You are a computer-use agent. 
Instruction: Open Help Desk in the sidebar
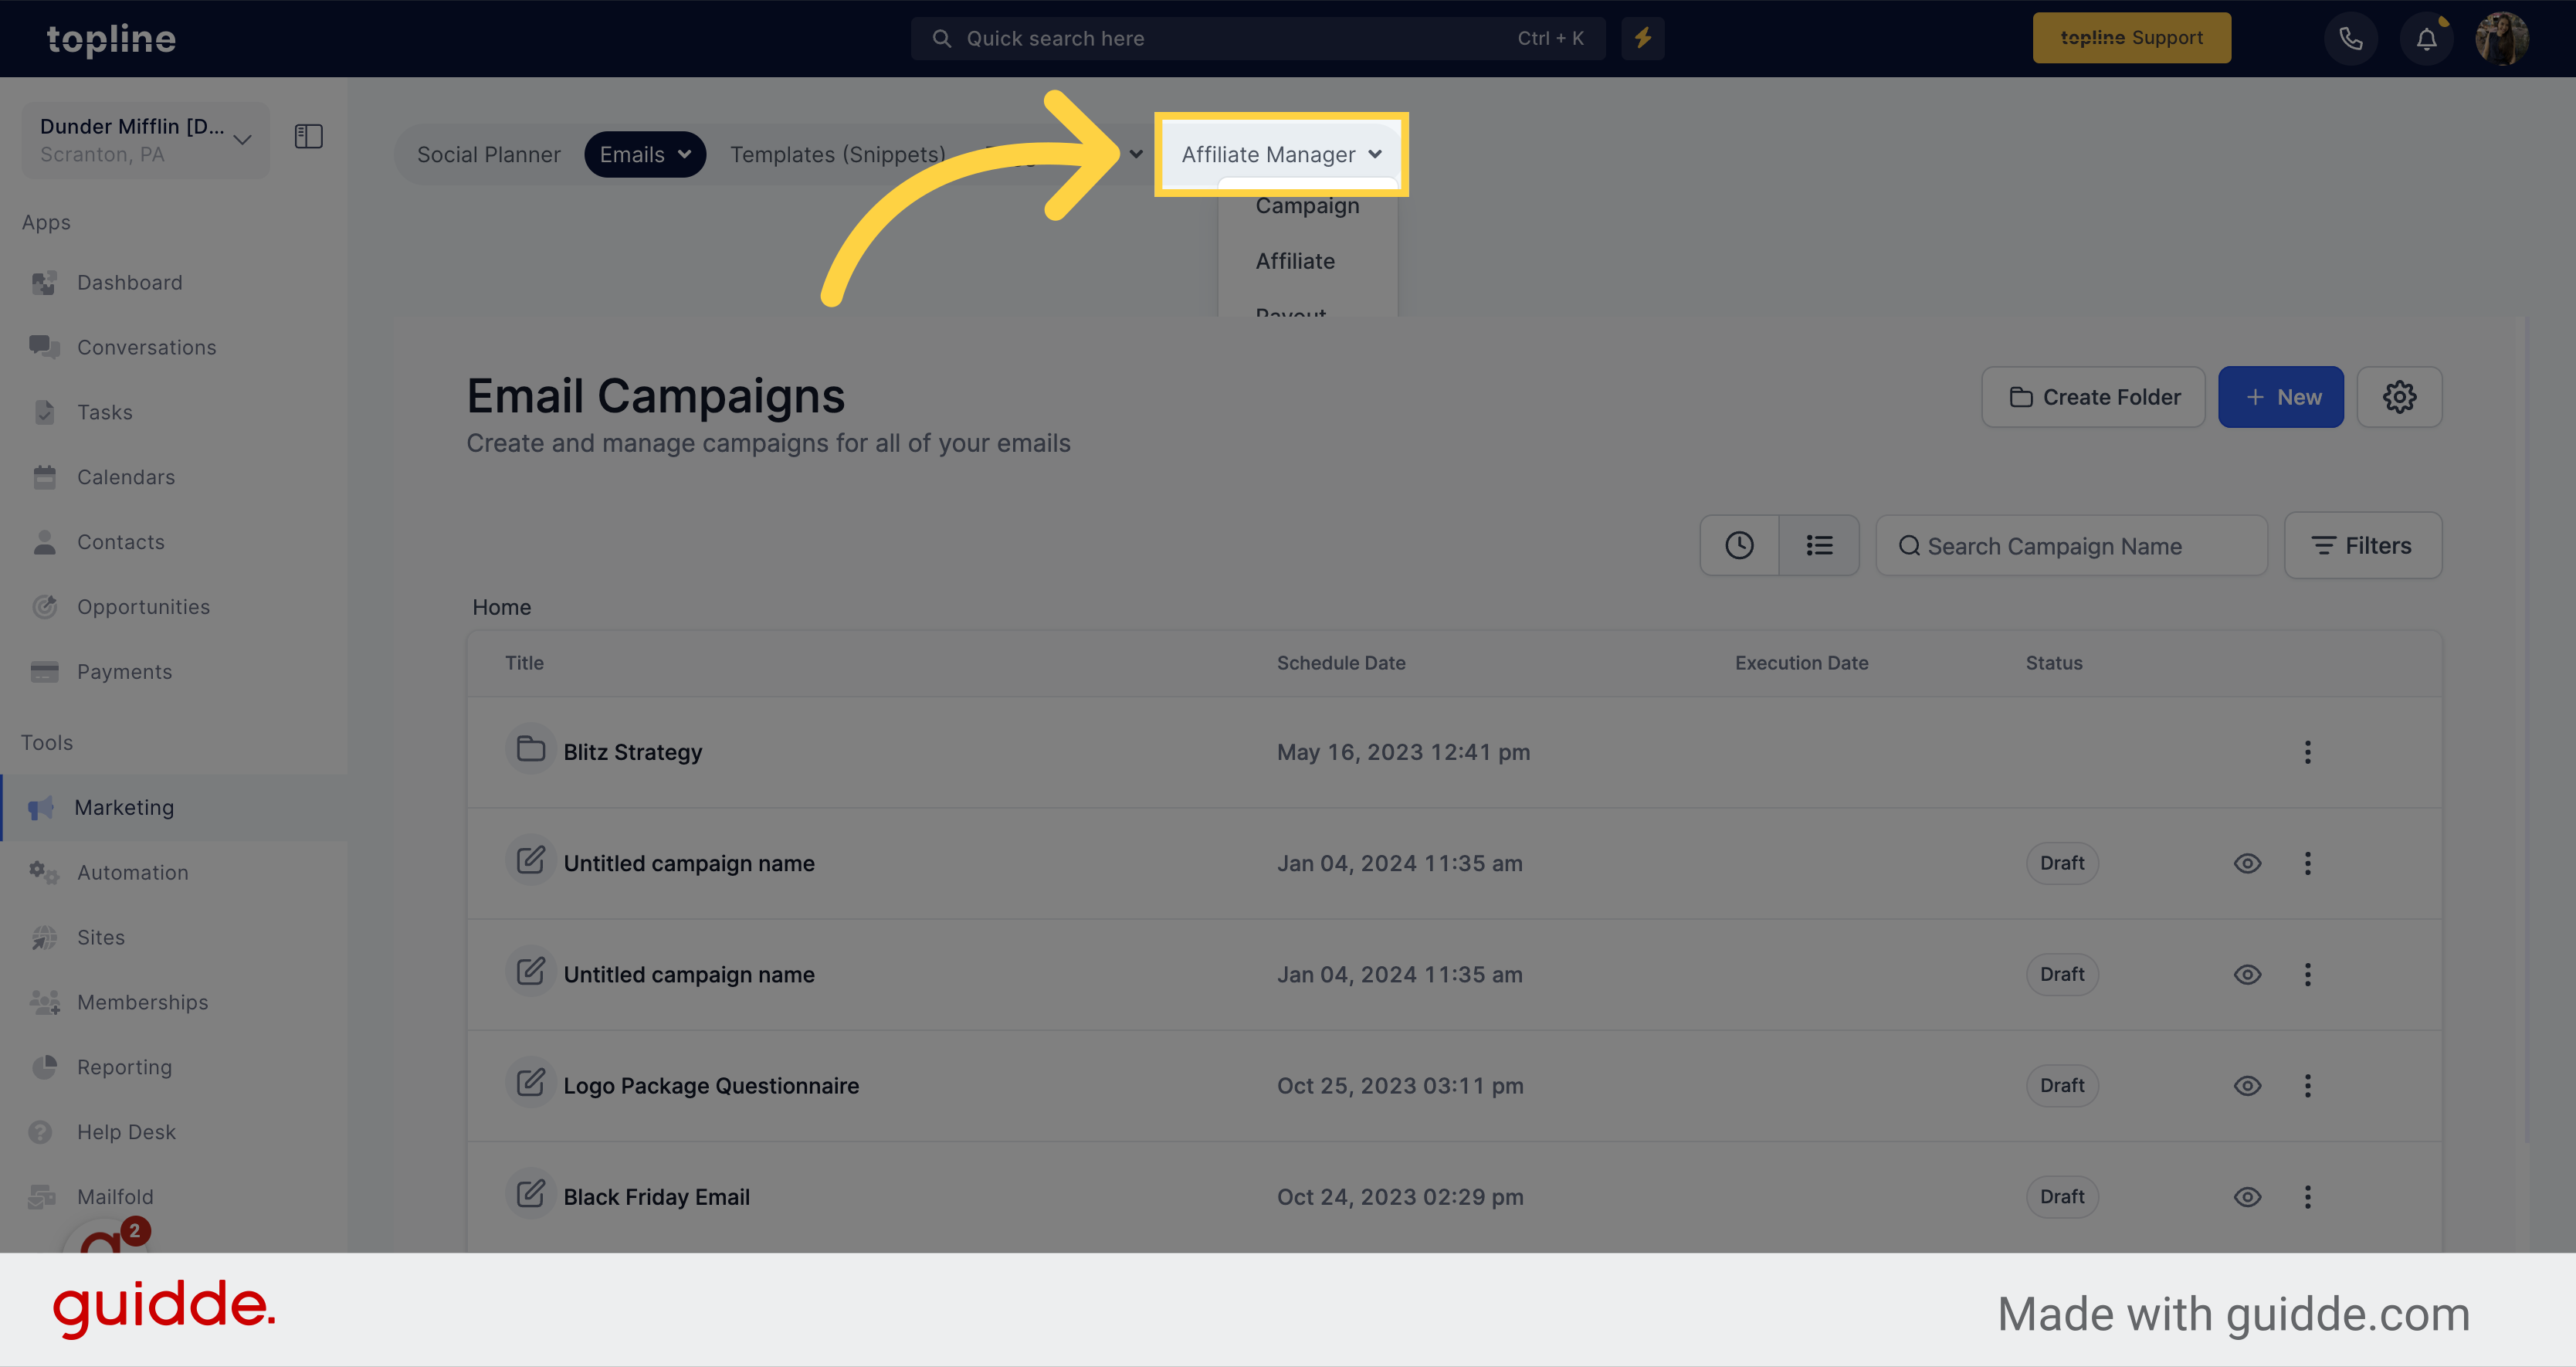coord(127,1132)
